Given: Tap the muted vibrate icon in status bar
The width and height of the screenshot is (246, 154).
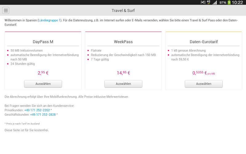Looking at the screenshot, I should [203, 2].
